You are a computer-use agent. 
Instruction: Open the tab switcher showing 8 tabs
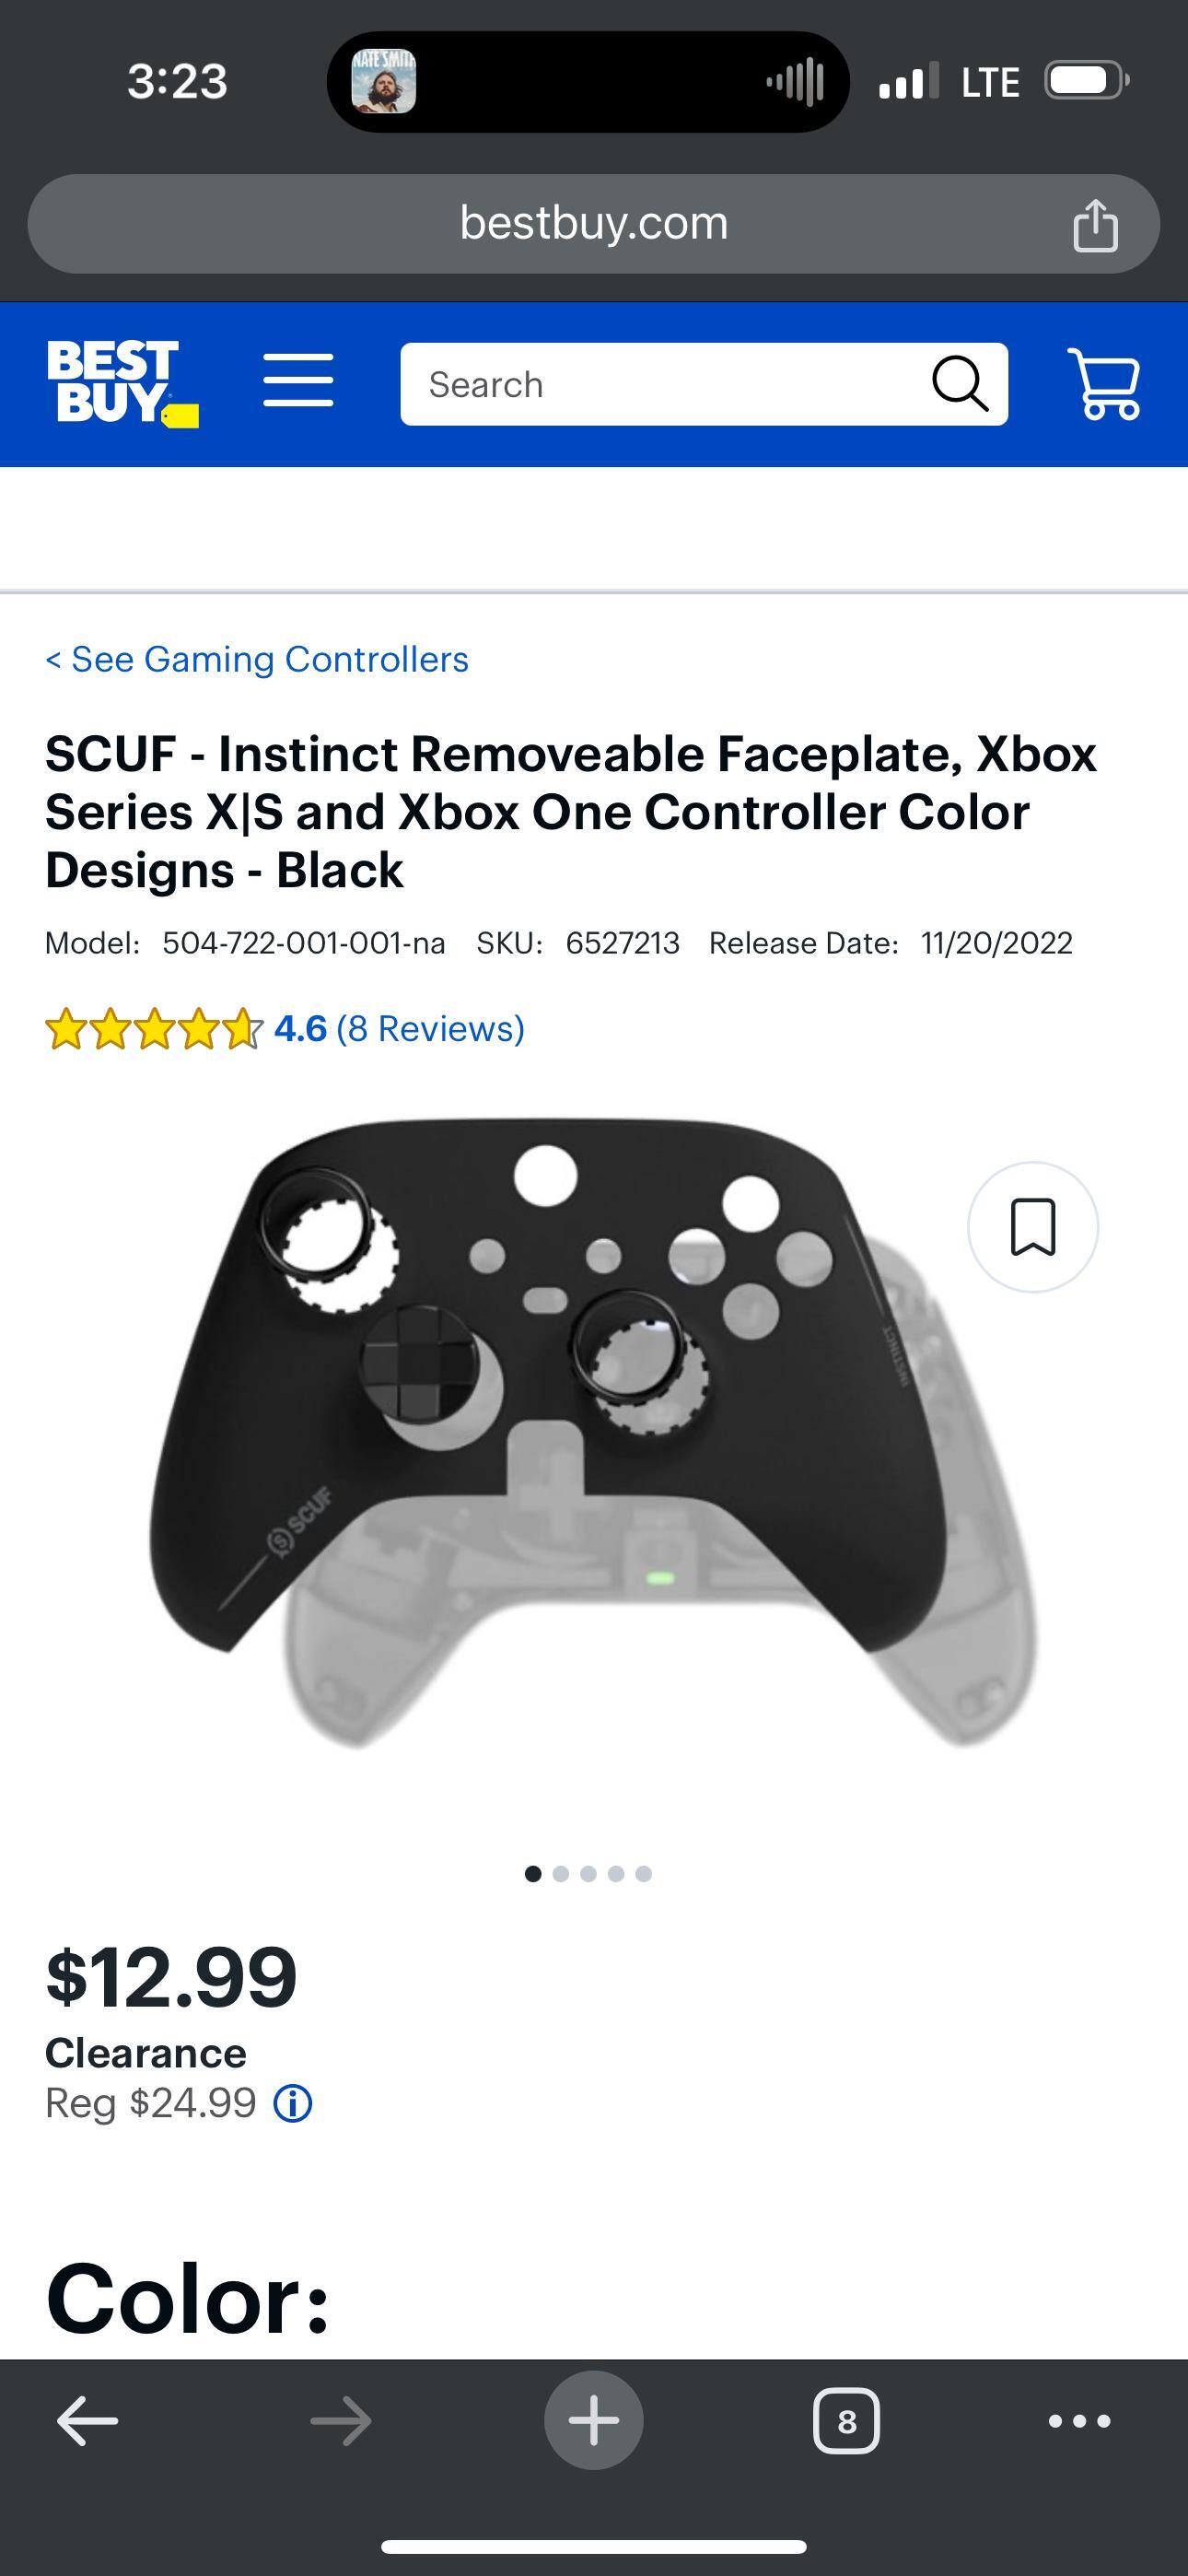click(x=846, y=2422)
